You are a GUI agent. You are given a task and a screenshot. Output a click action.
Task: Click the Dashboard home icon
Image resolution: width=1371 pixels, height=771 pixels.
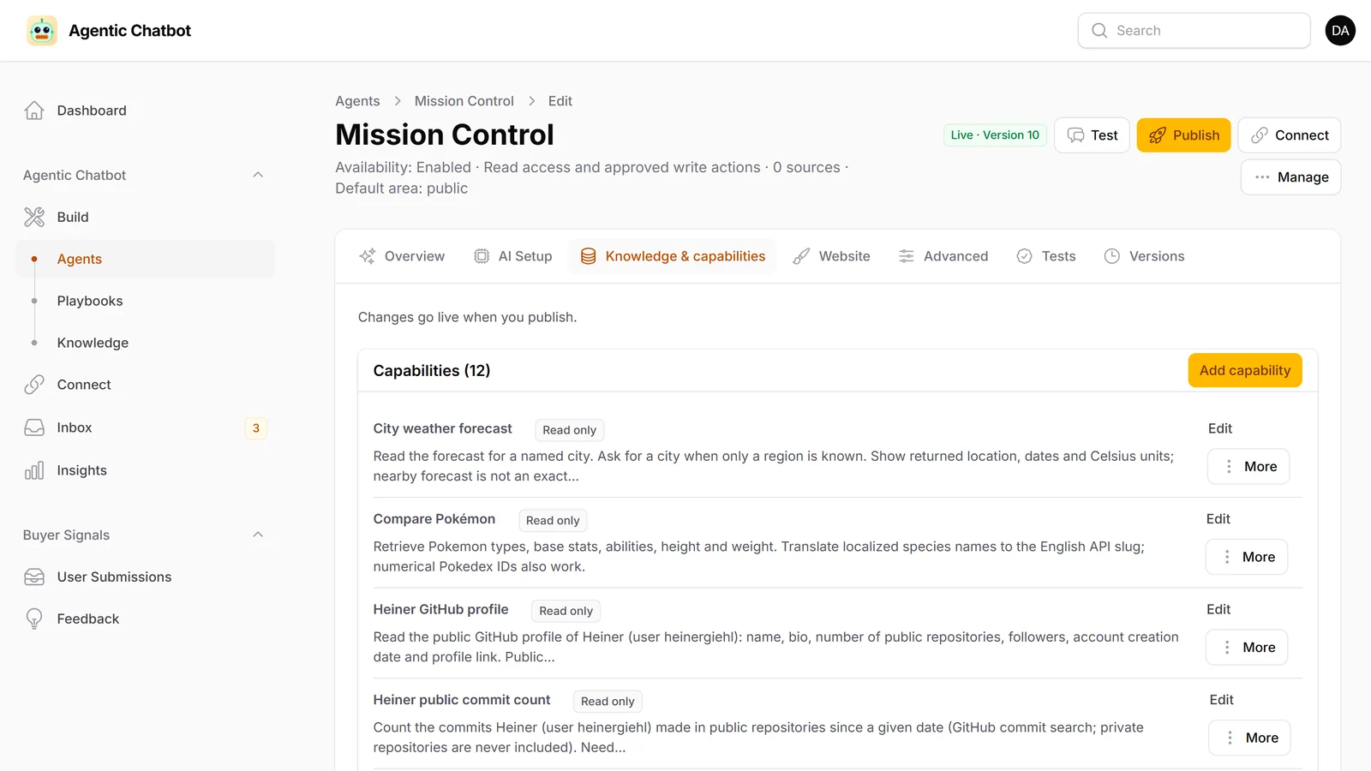(34, 111)
